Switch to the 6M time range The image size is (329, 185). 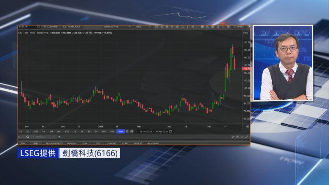58,132
